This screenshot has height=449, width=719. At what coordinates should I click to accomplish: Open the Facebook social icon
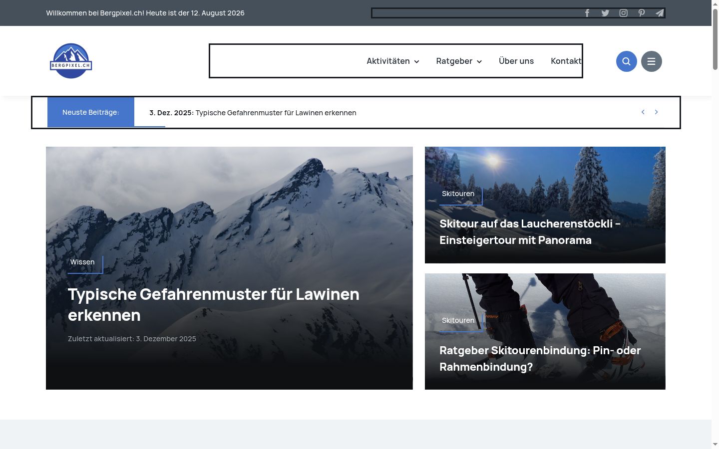[x=587, y=13]
